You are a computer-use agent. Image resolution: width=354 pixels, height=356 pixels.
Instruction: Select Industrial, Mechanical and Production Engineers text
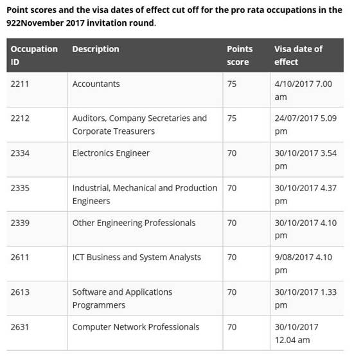145,194
